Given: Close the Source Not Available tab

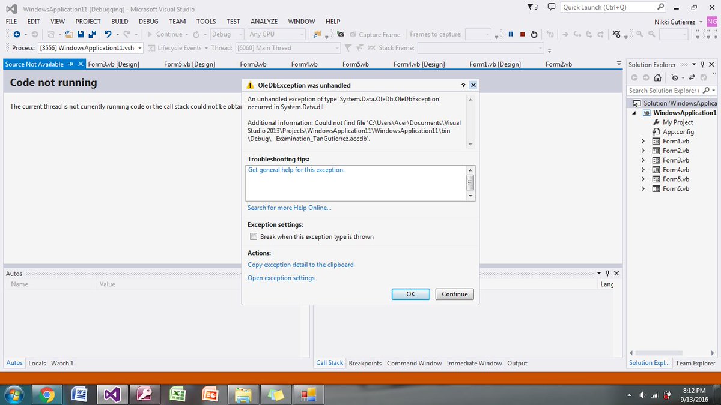Looking at the screenshot, I should coord(81,64).
